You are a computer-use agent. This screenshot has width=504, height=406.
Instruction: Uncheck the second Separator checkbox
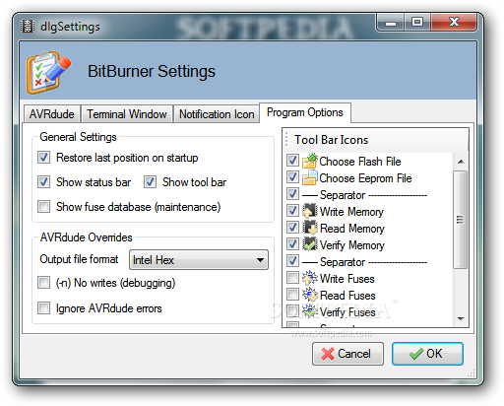coord(292,261)
